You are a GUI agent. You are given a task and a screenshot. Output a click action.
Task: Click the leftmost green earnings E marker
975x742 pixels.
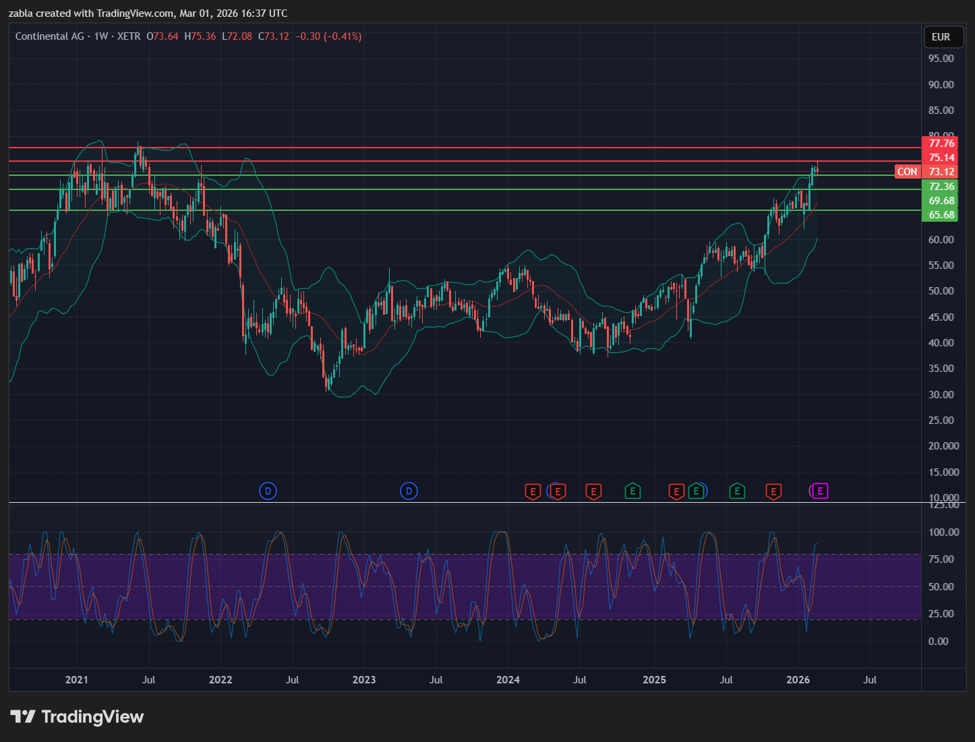tap(632, 491)
